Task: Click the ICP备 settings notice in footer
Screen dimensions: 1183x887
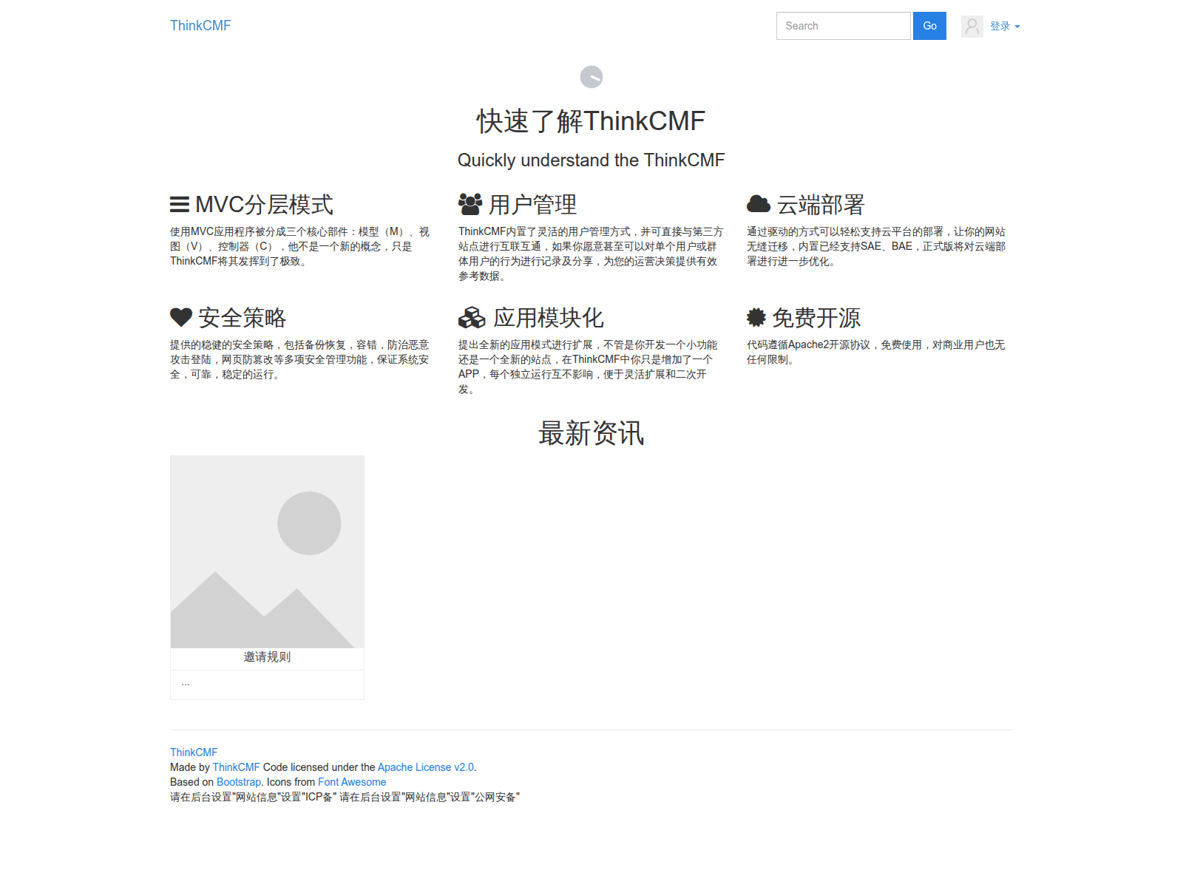Action: click(254, 797)
